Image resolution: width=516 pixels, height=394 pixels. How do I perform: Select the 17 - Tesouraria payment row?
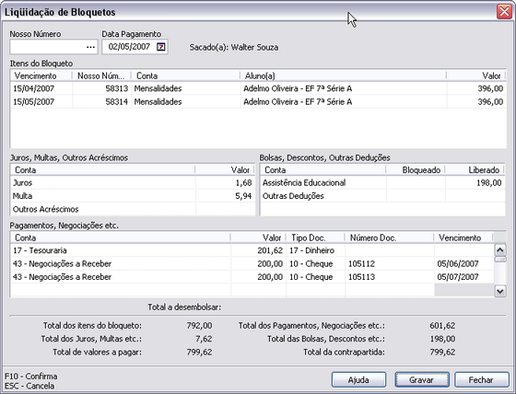pos(252,250)
